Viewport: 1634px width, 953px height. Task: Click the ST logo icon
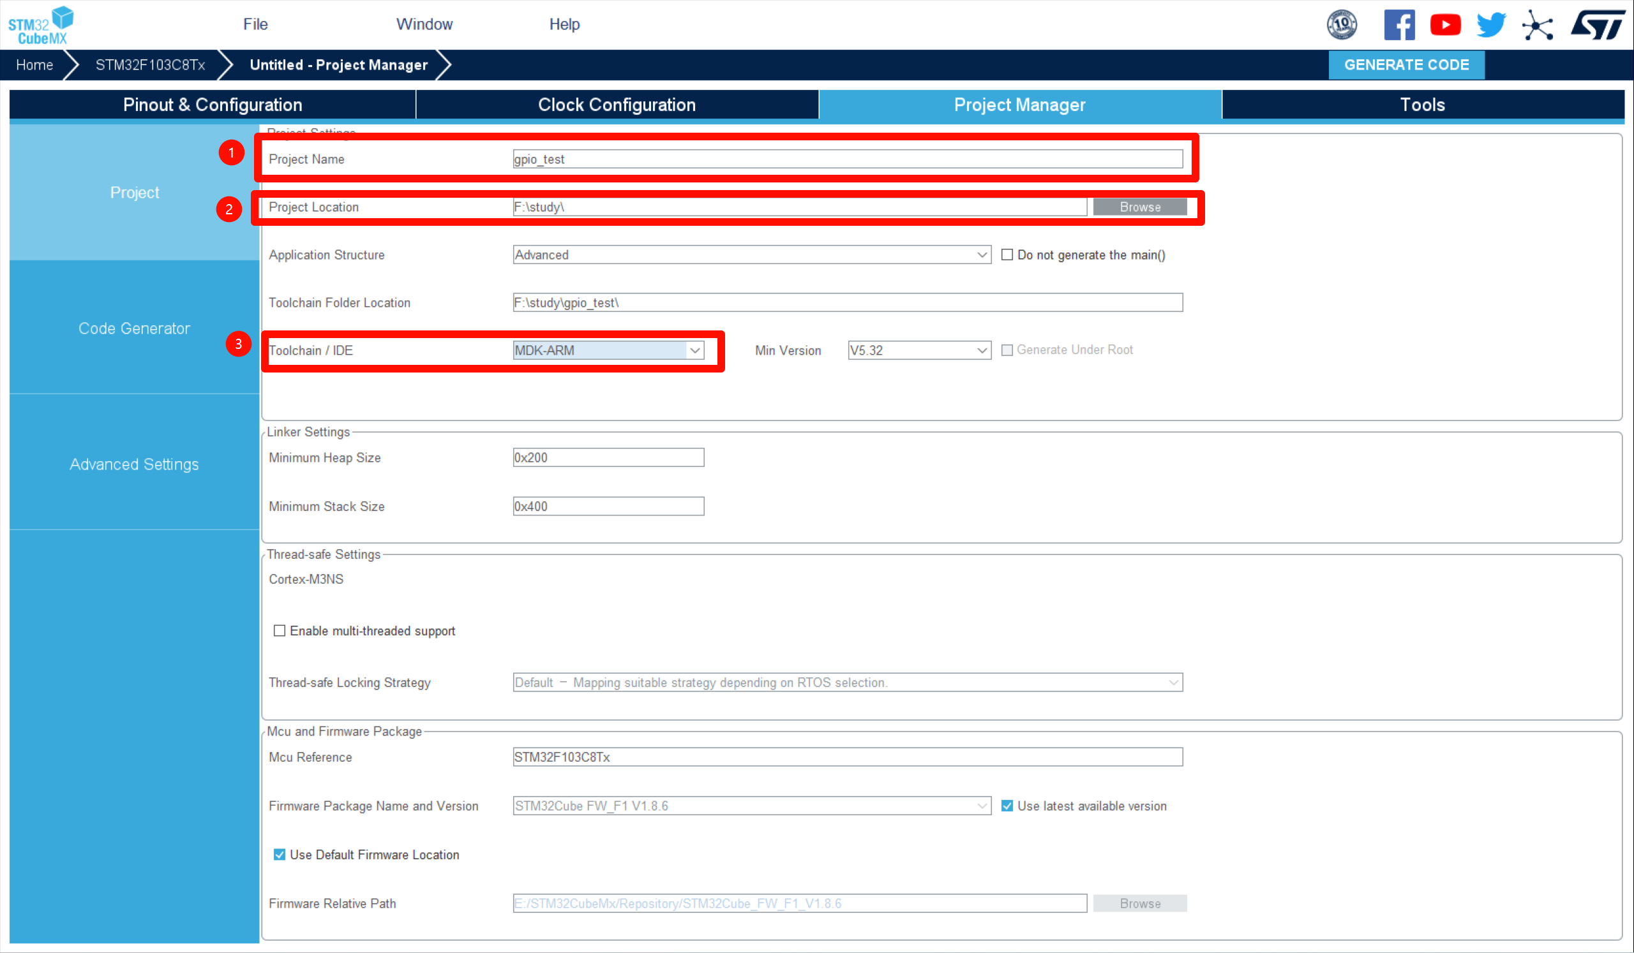click(1597, 26)
